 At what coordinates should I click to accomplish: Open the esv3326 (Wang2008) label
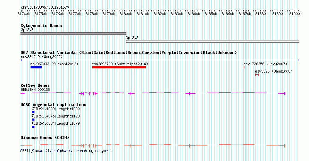pyautogui.click(x=274, y=71)
